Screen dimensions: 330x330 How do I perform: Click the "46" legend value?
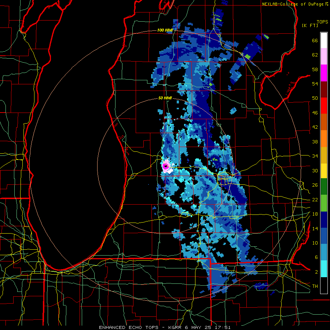click(x=315, y=113)
